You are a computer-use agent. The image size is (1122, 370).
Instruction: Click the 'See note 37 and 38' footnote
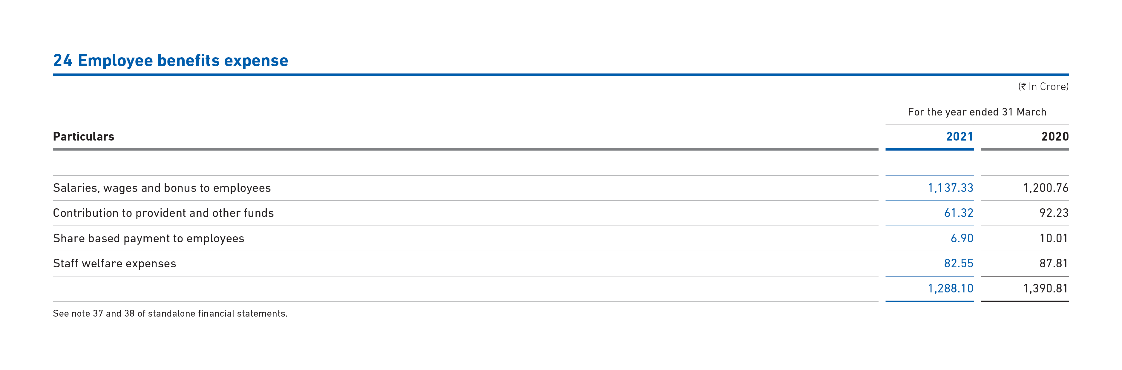(x=170, y=313)
